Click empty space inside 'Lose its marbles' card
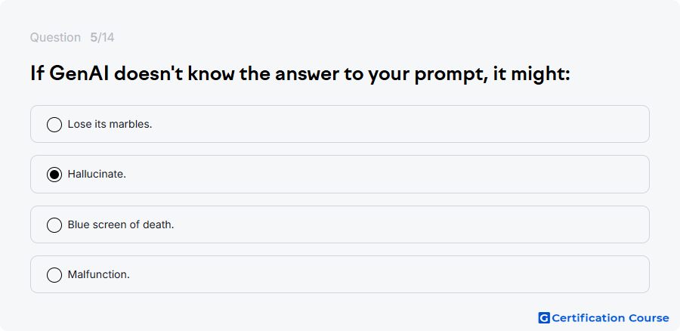 point(391,124)
